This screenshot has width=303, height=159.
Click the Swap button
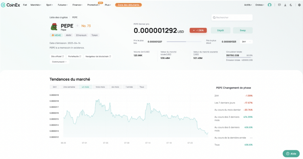(x=243, y=30)
